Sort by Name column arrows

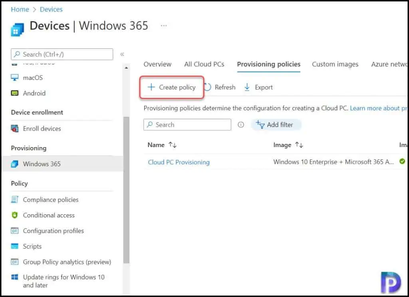click(x=173, y=145)
